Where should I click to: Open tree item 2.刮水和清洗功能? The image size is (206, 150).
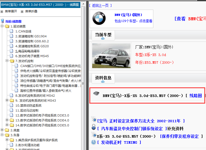27,145
